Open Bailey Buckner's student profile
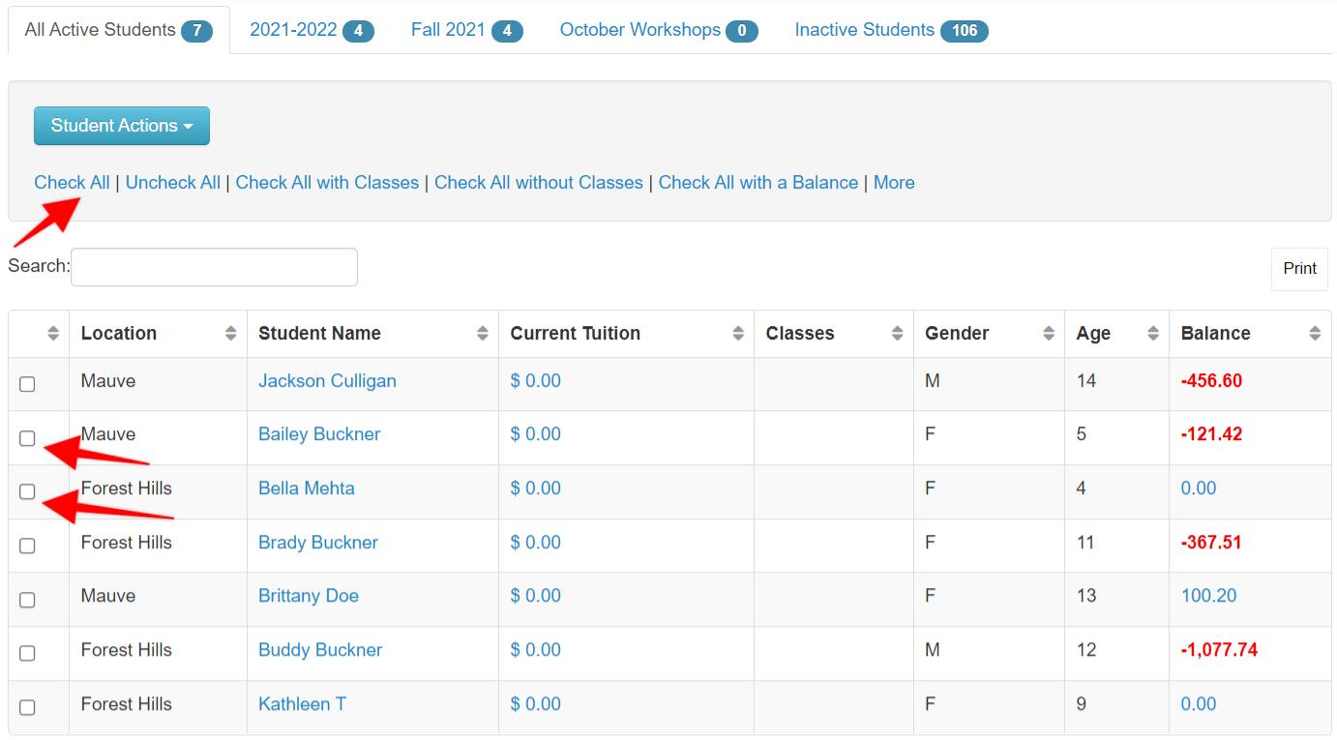The height and width of the screenshot is (740, 1337). coord(319,434)
